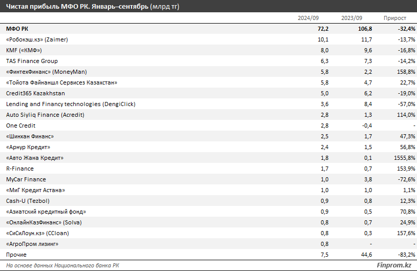Screen dimensions: 417x271
Task: Click value 6,2 in the Credit365 row
Action: pyautogui.click(x=368, y=93)
